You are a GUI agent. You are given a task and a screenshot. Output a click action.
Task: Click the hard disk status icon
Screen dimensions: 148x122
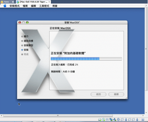pyautogui.click(x=100, y=120)
